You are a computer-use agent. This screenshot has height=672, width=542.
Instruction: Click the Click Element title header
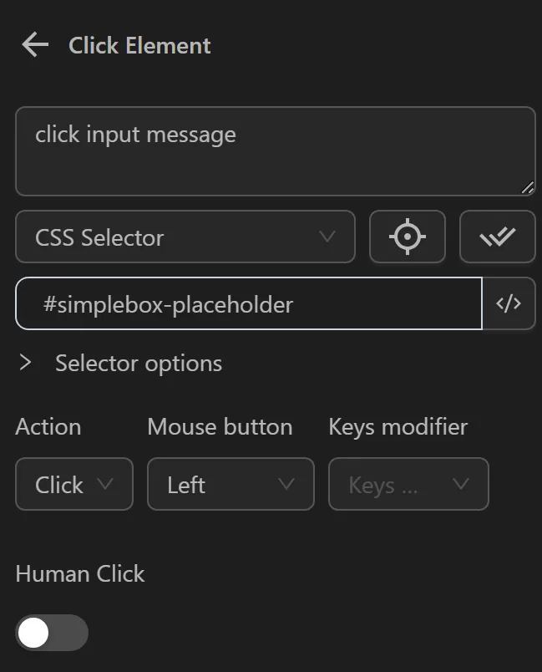[139, 45]
